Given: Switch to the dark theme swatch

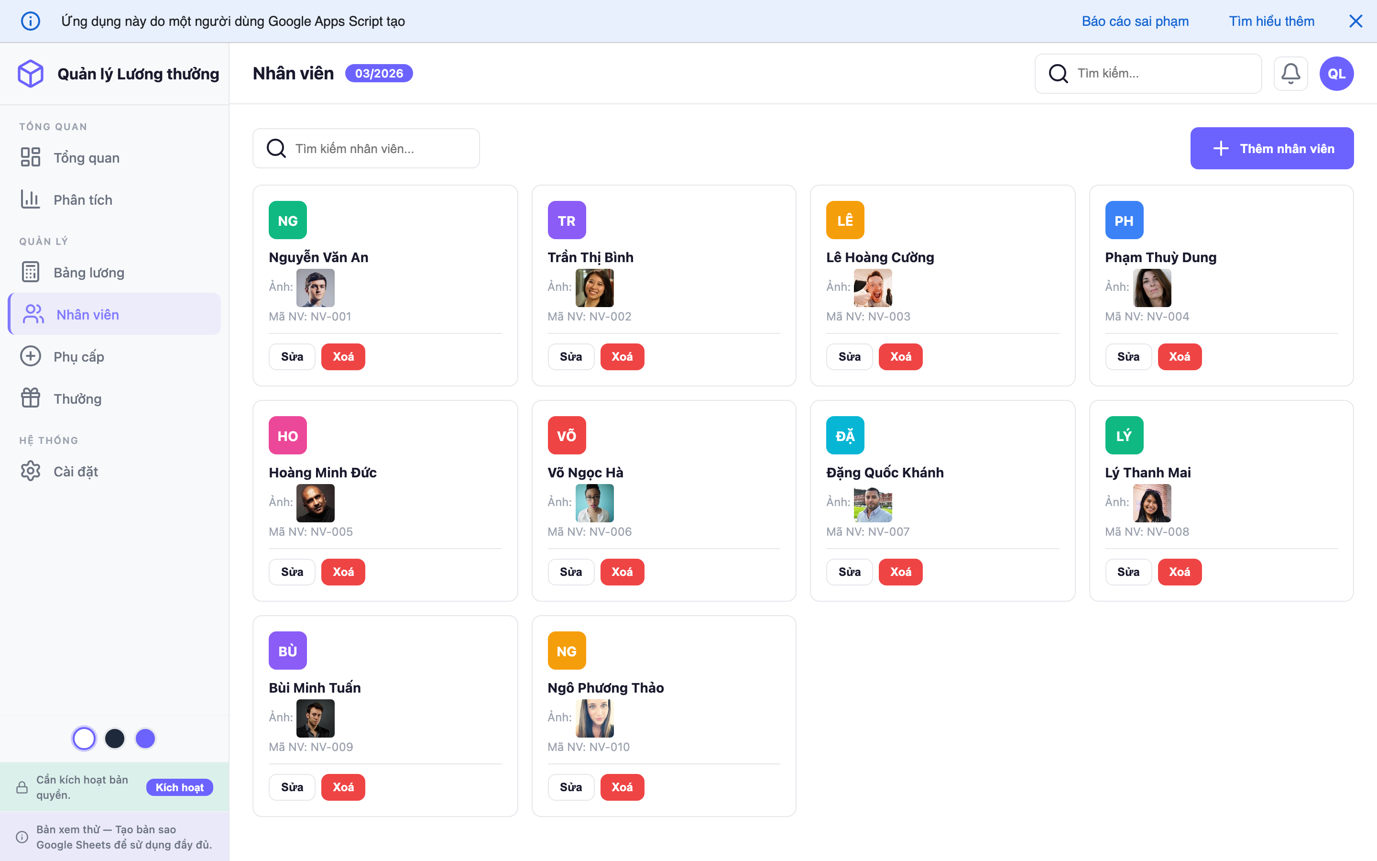Looking at the screenshot, I should pyautogui.click(x=115, y=739).
